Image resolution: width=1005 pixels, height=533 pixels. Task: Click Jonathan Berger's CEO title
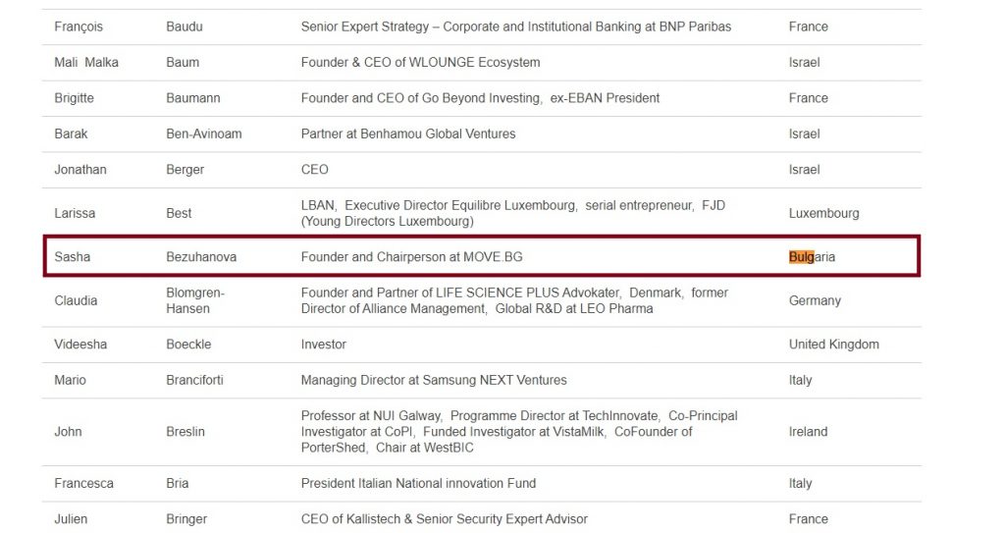coord(314,170)
